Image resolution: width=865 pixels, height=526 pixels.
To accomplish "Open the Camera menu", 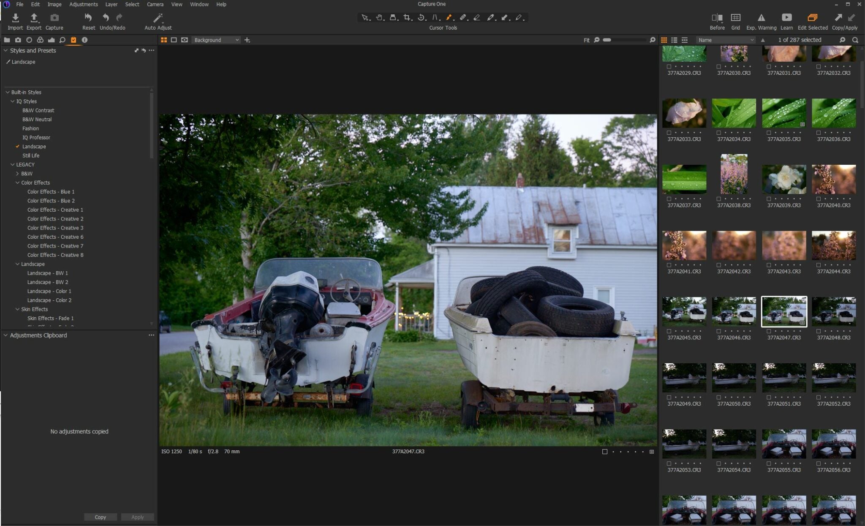I will click(x=155, y=4).
